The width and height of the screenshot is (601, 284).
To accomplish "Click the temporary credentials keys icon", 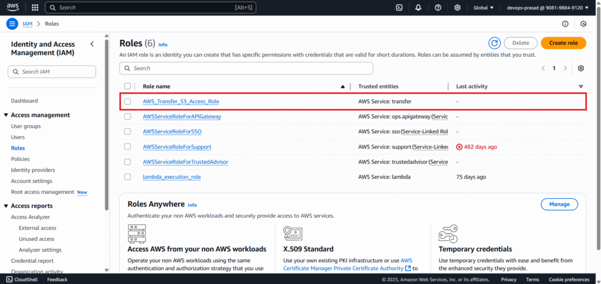I will pos(448,234).
